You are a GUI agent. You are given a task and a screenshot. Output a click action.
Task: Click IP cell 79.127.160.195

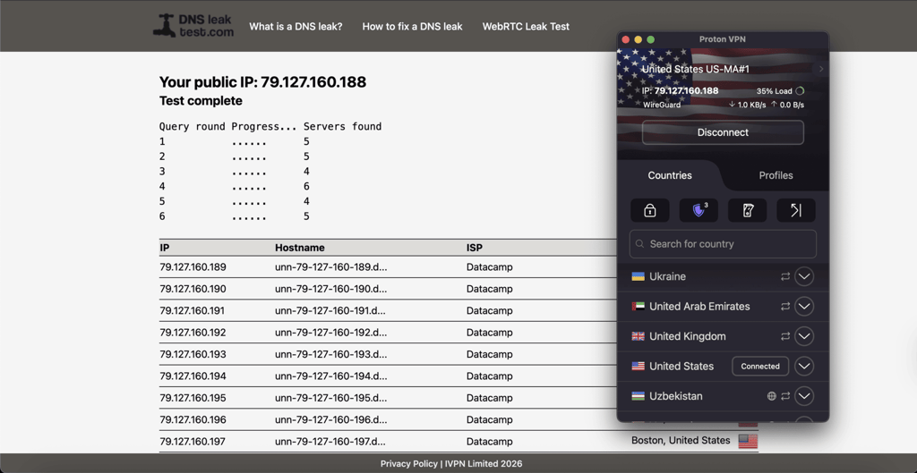click(x=193, y=398)
